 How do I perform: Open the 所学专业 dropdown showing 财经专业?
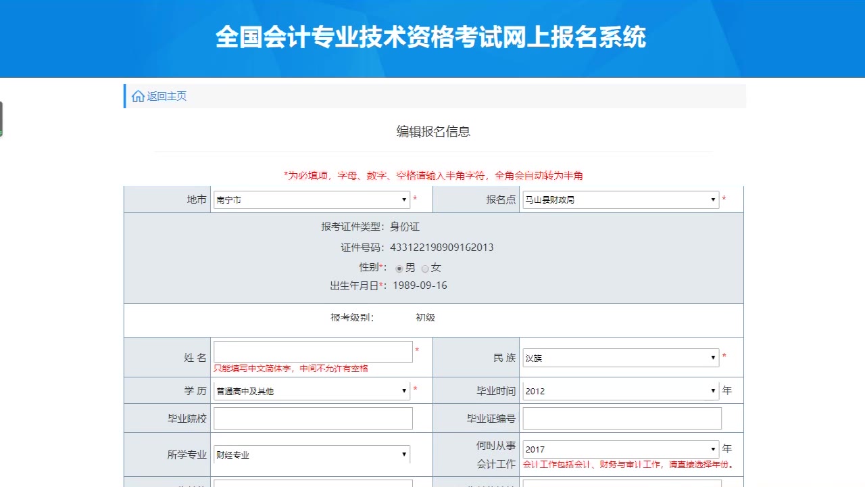[312, 455]
